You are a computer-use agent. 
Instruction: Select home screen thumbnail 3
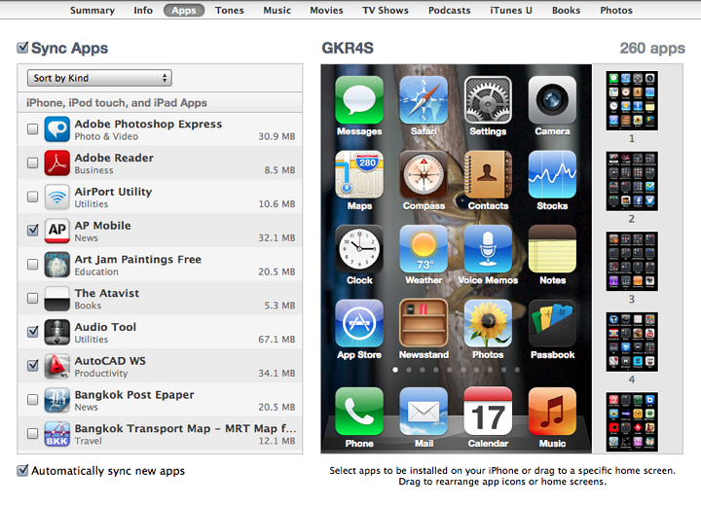[632, 261]
